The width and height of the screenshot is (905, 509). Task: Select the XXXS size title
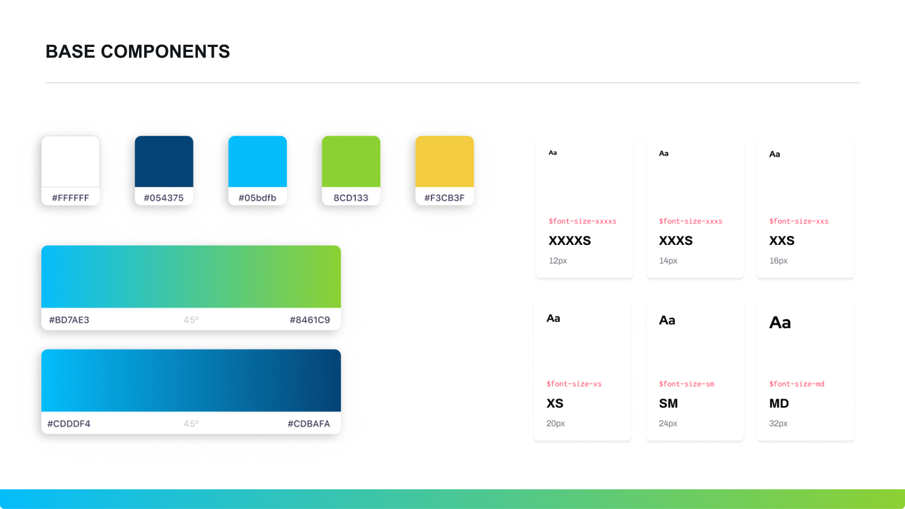tap(676, 241)
